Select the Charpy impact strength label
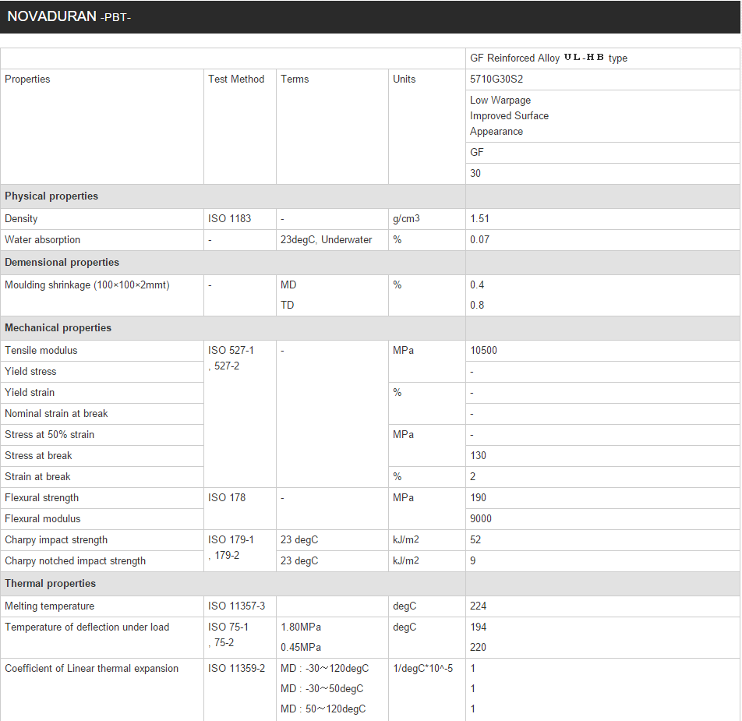Image resolution: width=742 pixels, height=721 pixels. click(x=56, y=540)
